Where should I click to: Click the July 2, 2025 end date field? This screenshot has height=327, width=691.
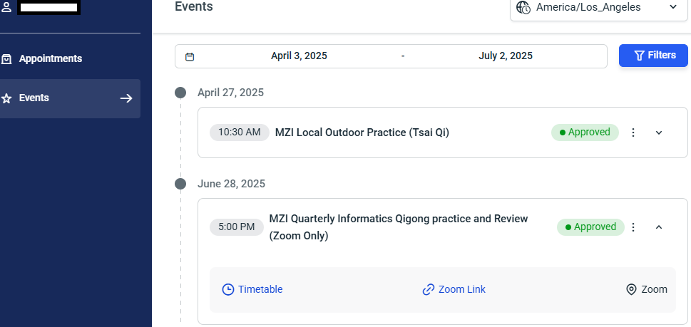(506, 56)
